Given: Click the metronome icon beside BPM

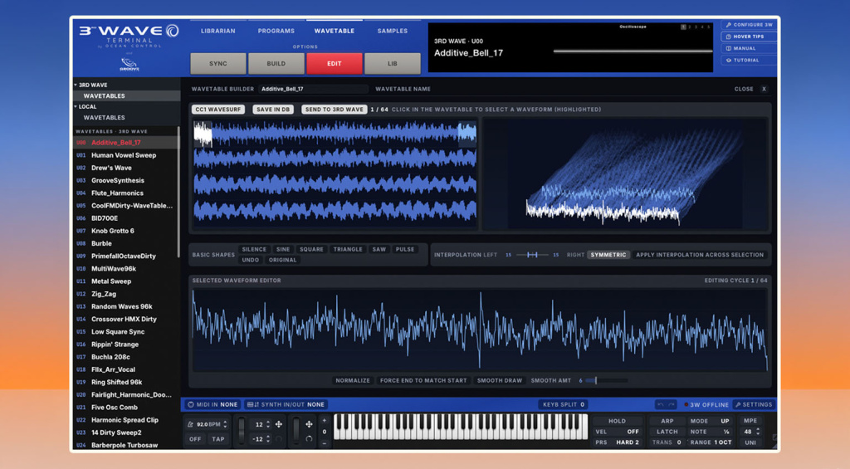Looking at the screenshot, I should (x=190, y=424).
